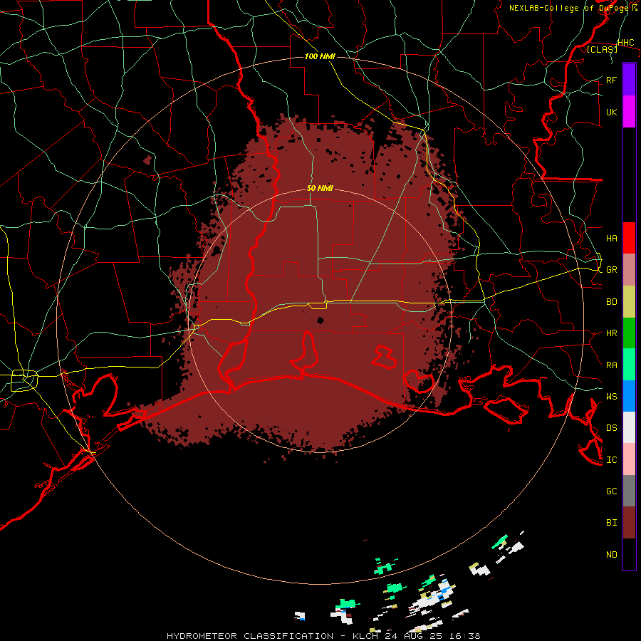Click the BI dark red legend swatch
This screenshot has width=641, height=641.
(x=629, y=523)
